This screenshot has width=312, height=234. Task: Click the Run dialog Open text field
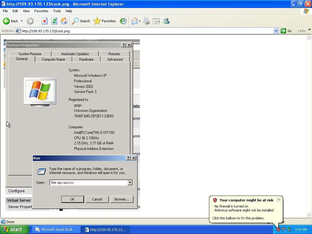(89, 183)
